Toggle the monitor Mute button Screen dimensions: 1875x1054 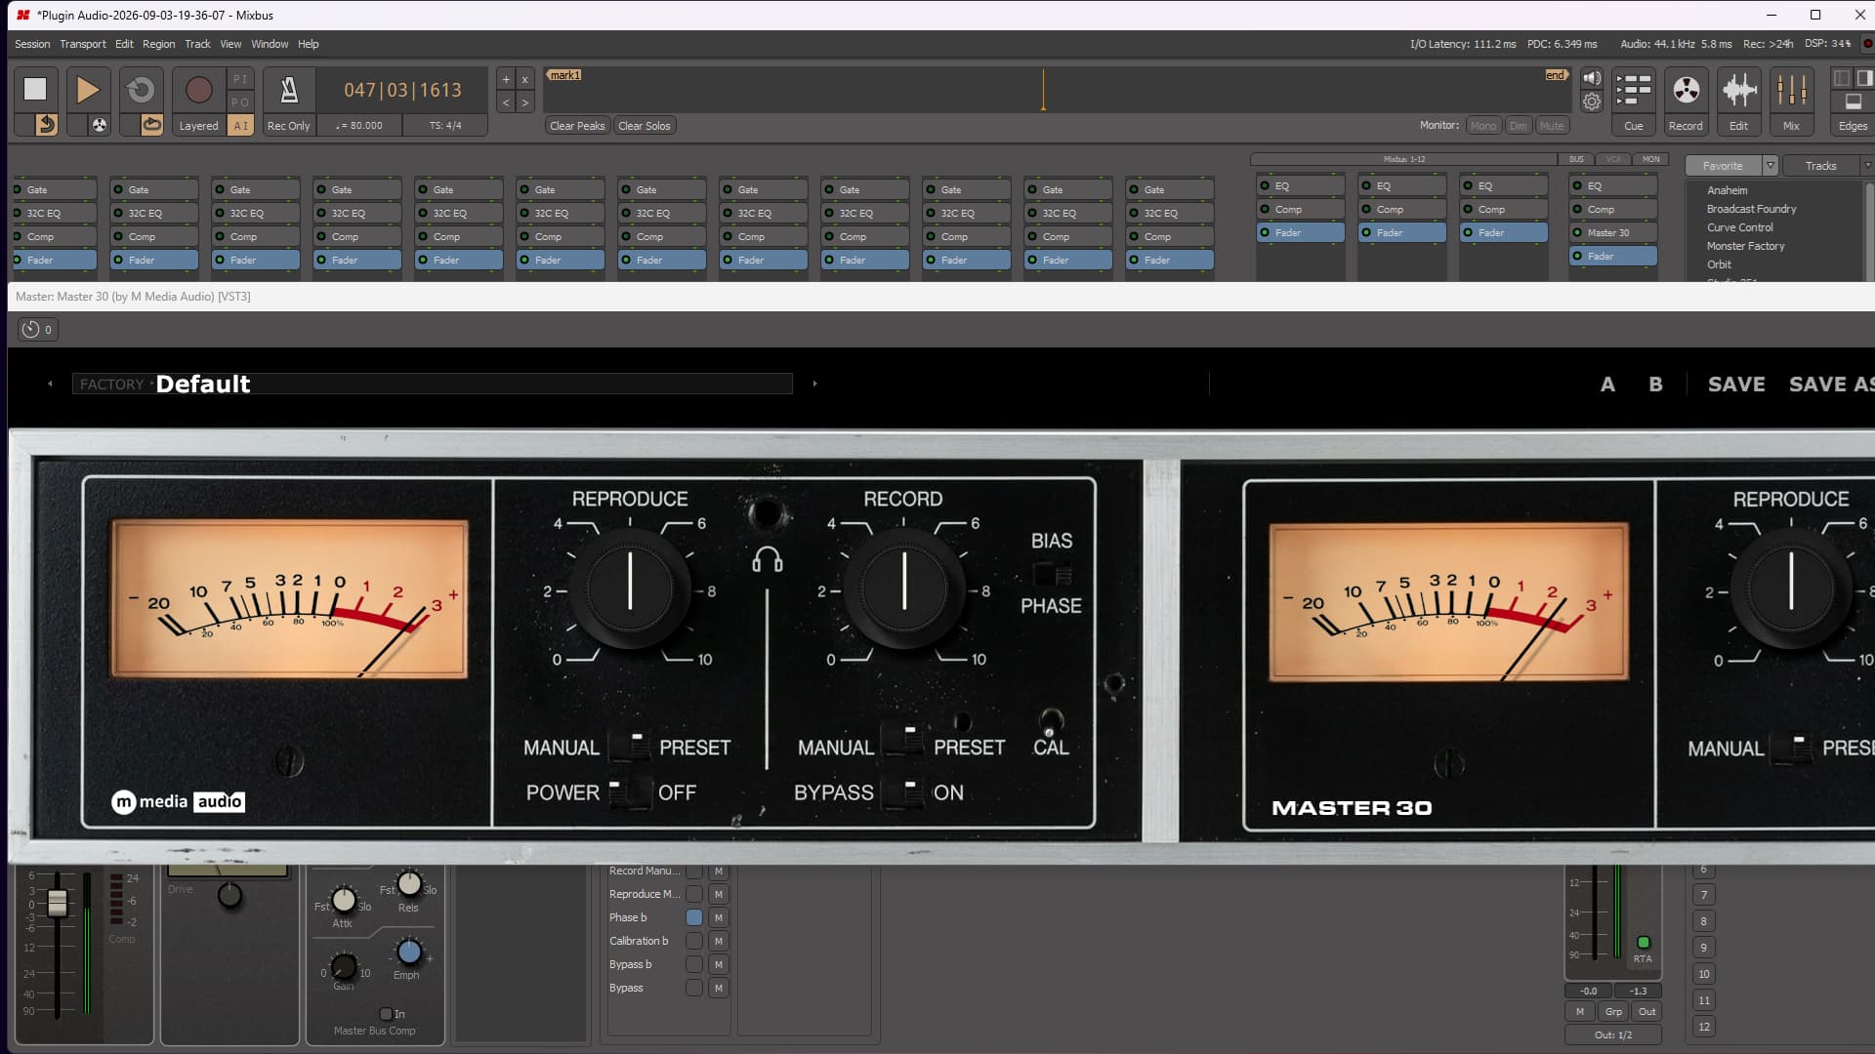1552,125
